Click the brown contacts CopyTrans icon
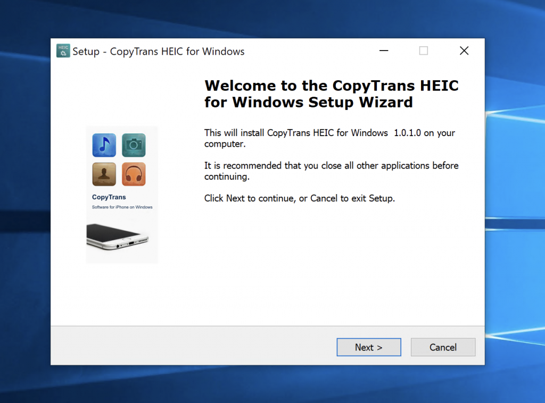The height and width of the screenshot is (403, 545). click(x=104, y=174)
